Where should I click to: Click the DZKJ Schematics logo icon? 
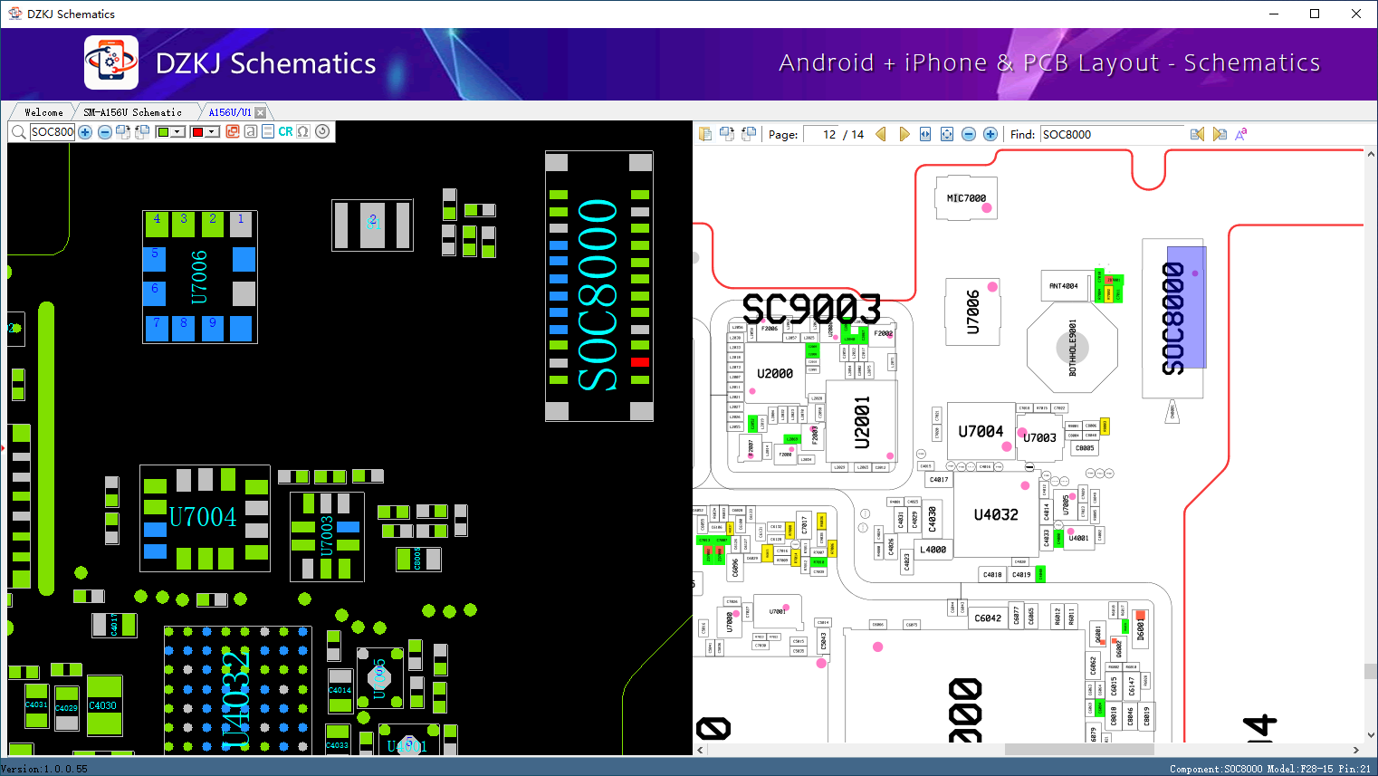coord(111,62)
